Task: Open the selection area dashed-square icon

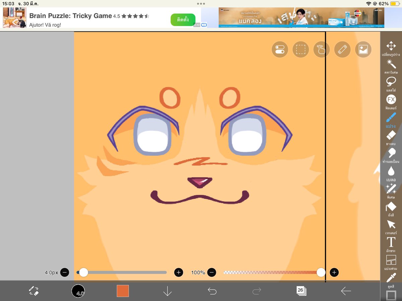Action: 301,50
